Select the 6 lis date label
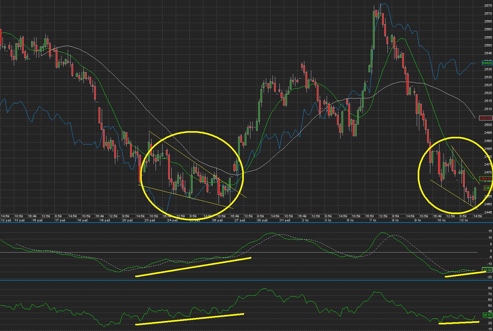The image size is (493, 331). (x=351, y=220)
